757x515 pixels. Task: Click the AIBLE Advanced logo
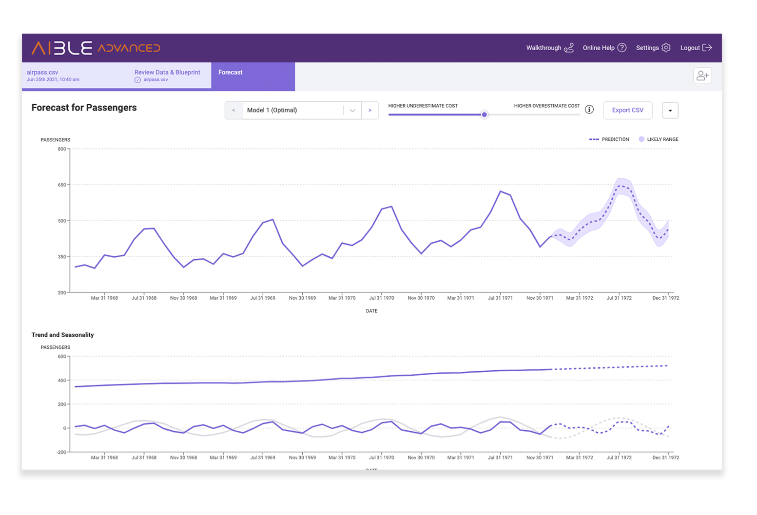pyautogui.click(x=96, y=48)
